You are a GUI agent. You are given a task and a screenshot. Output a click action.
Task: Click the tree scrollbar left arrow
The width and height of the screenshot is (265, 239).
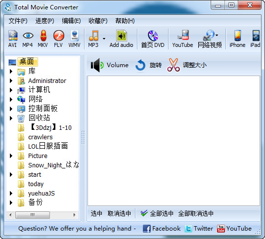pos(10,215)
